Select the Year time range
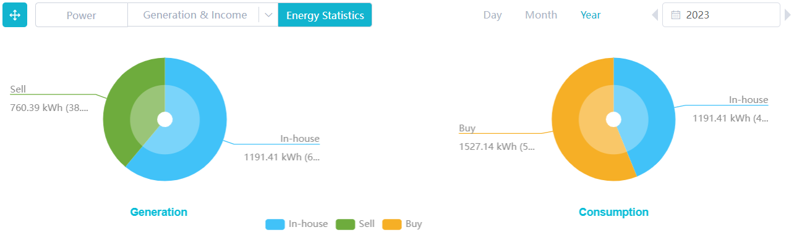The image size is (794, 235). pyautogui.click(x=591, y=15)
